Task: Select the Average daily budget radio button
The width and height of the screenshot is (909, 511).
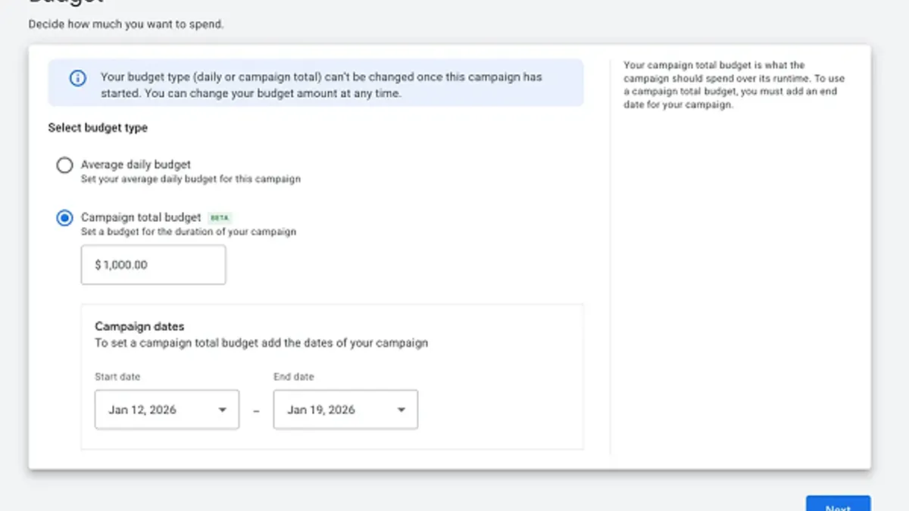Action: pos(65,166)
